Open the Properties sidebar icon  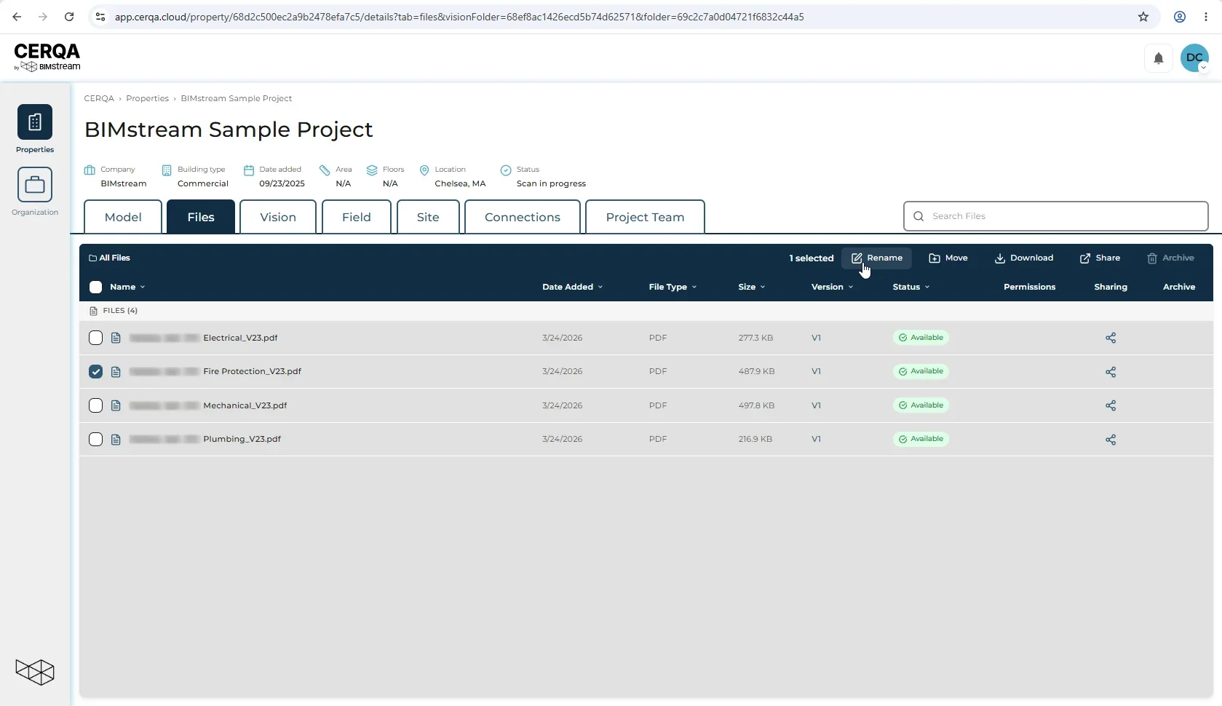tap(35, 122)
